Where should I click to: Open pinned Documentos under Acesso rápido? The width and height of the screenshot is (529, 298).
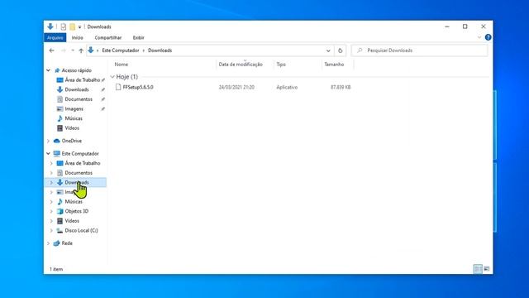[x=79, y=99]
